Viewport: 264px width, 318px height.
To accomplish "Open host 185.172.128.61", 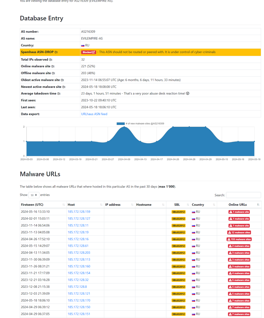I will (78, 246).
